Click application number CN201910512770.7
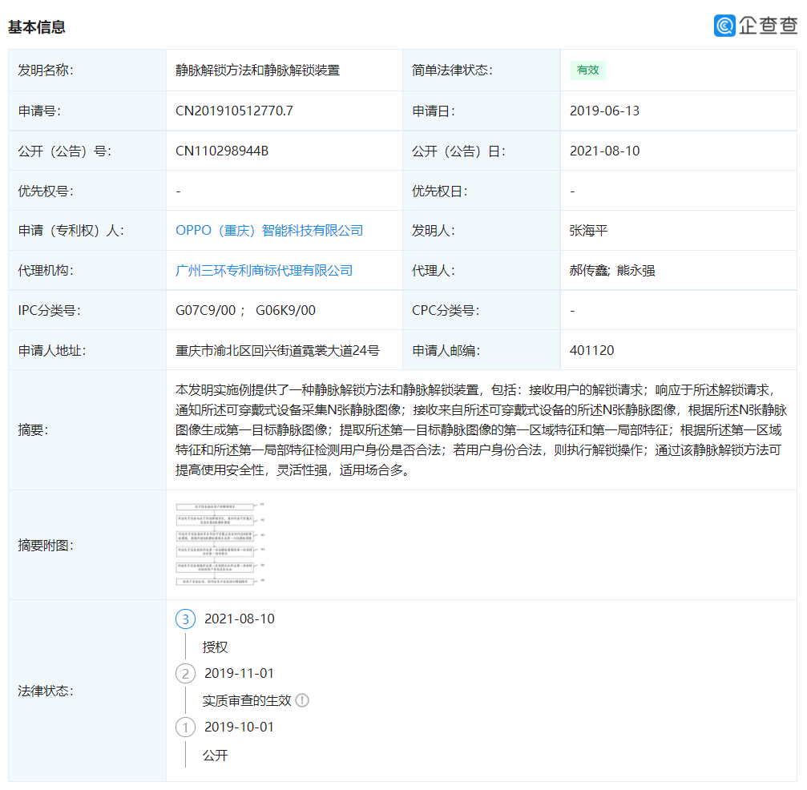The height and width of the screenshot is (790, 807). 234,111
